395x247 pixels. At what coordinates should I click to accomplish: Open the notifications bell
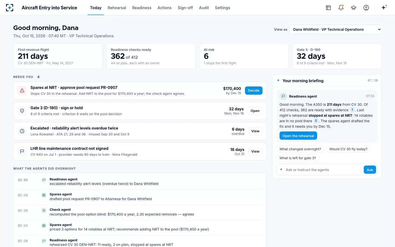[341, 8]
